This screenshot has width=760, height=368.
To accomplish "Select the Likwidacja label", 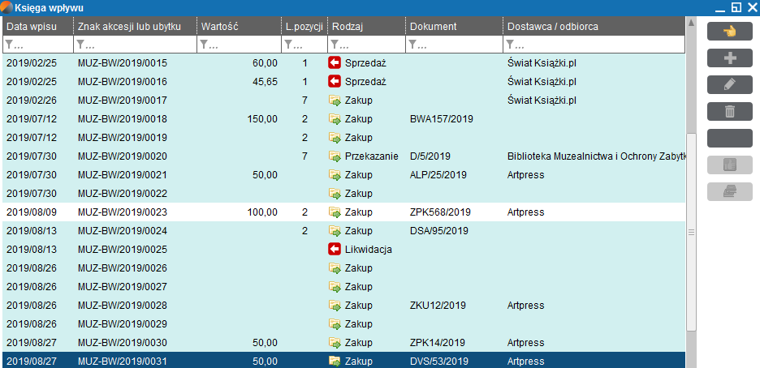I will pyautogui.click(x=369, y=250).
